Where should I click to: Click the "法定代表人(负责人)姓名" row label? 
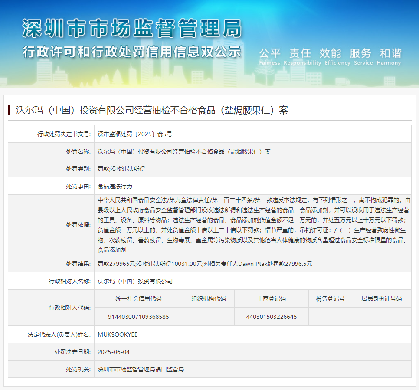pyautogui.click(x=59, y=334)
